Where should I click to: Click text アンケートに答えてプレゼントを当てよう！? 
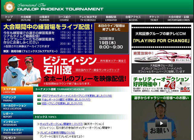pyautogui.click(x=62, y=137)
